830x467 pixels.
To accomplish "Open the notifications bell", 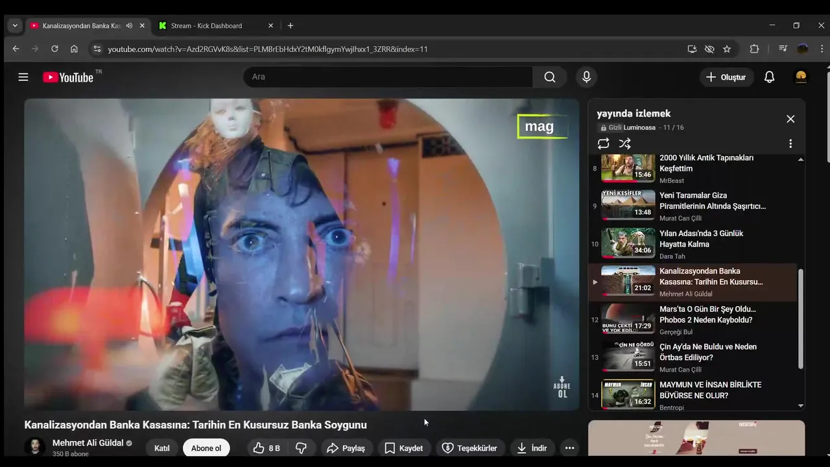I will point(769,77).
